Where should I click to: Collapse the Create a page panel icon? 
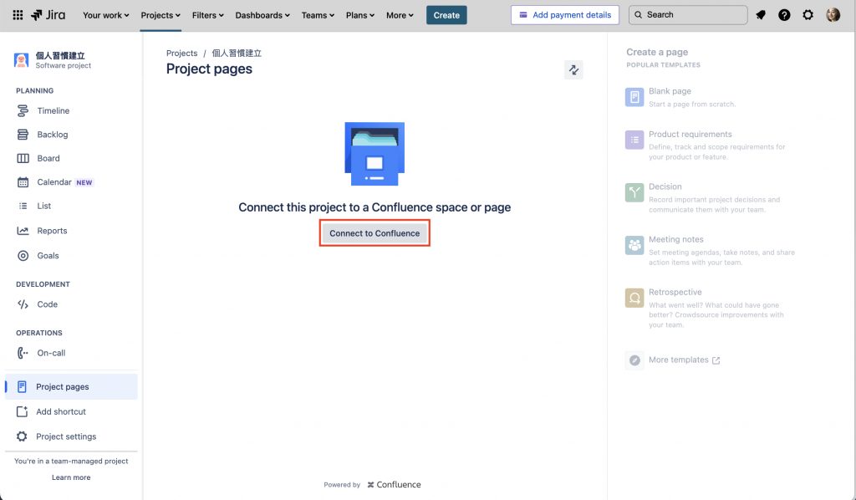pos(573,70)
